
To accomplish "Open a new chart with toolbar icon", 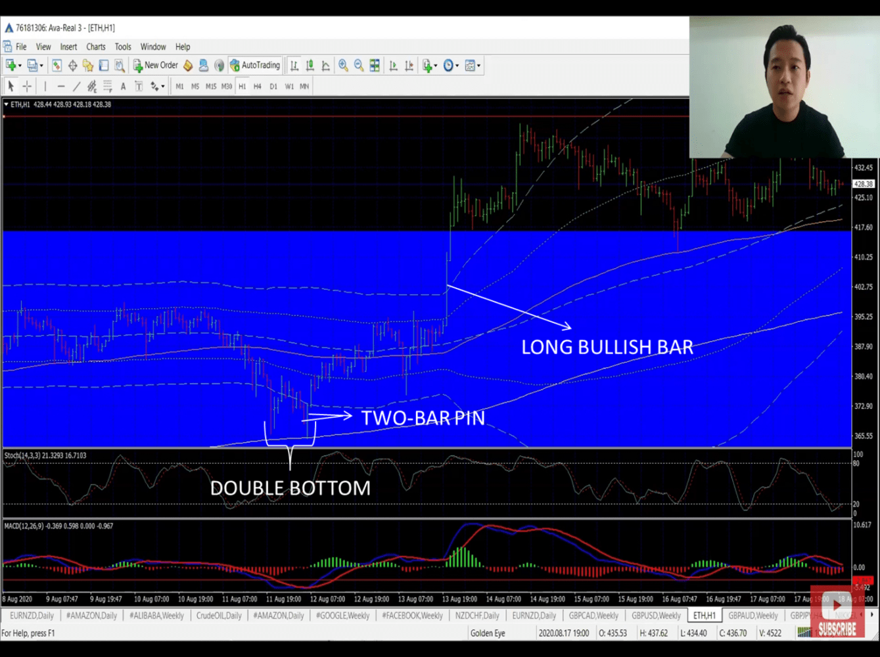I will (11, 66).
